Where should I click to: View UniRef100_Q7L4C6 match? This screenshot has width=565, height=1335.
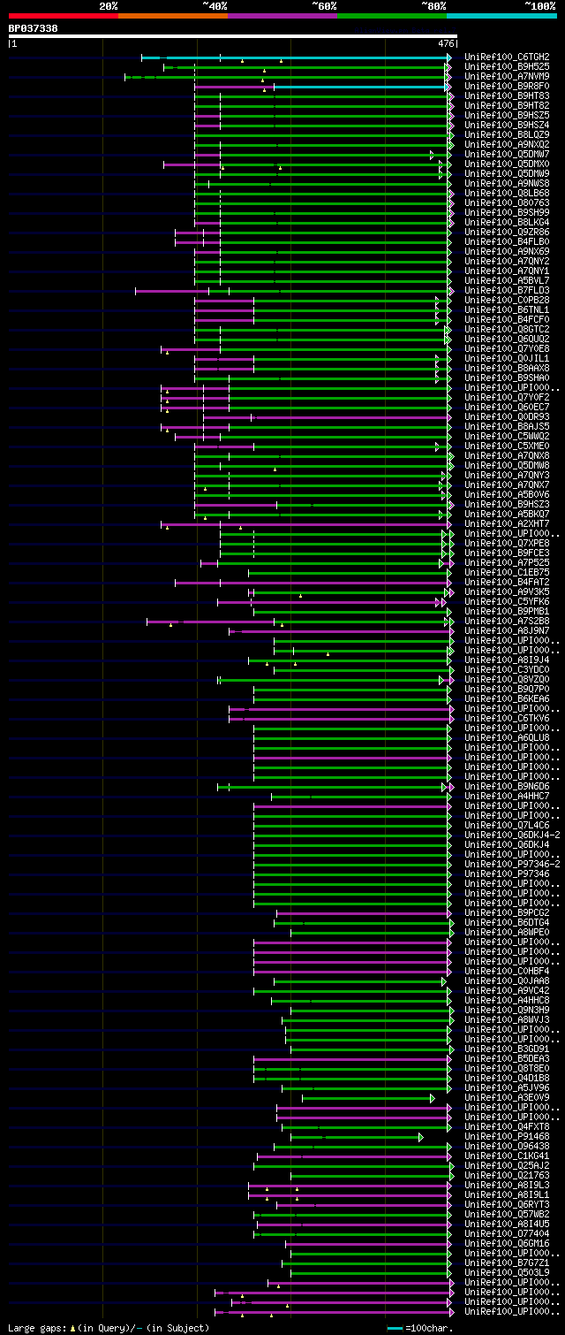507,825
